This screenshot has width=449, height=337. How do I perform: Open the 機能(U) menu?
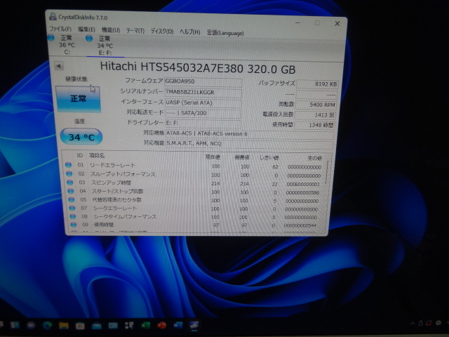pos(111,29)
